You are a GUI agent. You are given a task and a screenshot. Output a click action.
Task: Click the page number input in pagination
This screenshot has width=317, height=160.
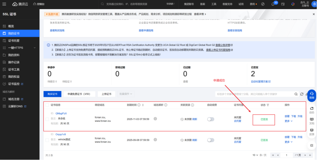coord(287,155)
